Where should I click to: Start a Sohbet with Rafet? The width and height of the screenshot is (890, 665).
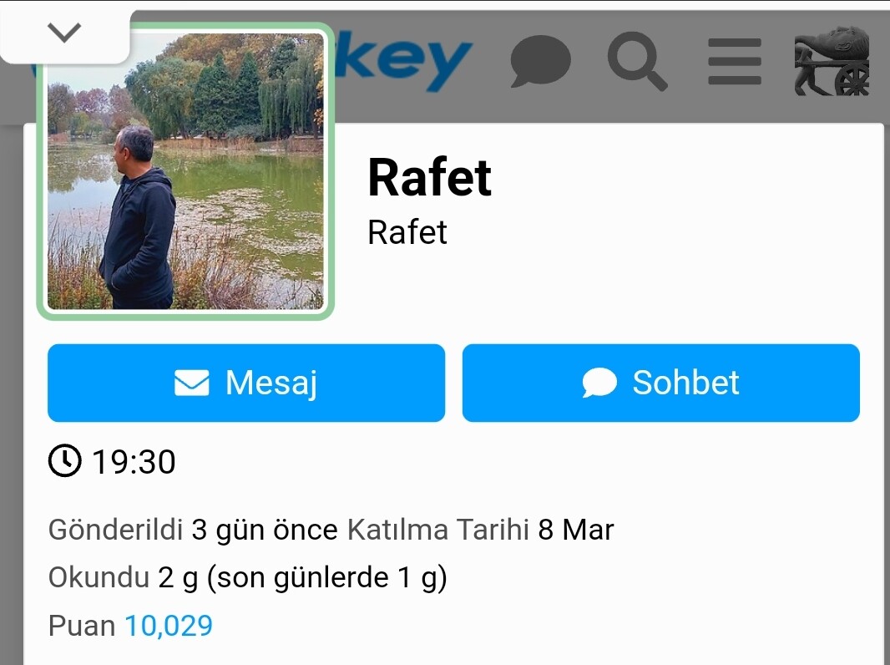pos(660,383)
